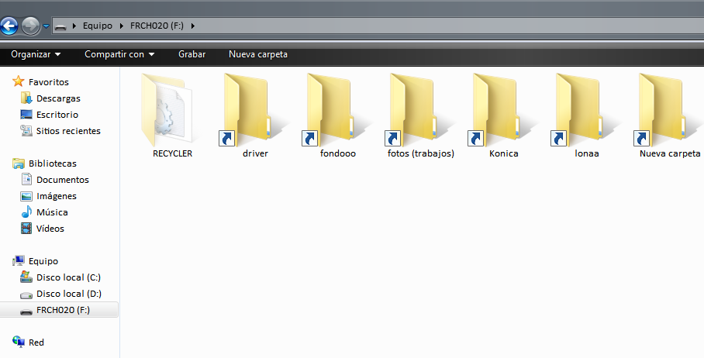This screenshot has width=704, height=358.
Task: Click the fotos (trabajos) name label
Action: [421, 153]
